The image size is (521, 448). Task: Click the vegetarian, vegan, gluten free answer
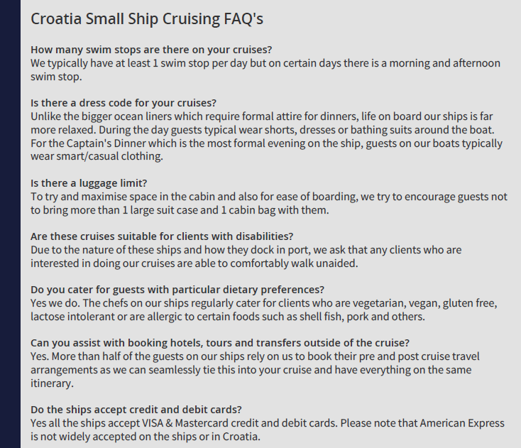(264, 310)
